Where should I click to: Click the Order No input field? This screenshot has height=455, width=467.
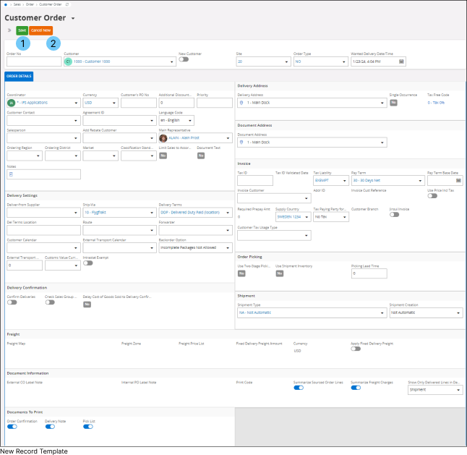(33, 62)
